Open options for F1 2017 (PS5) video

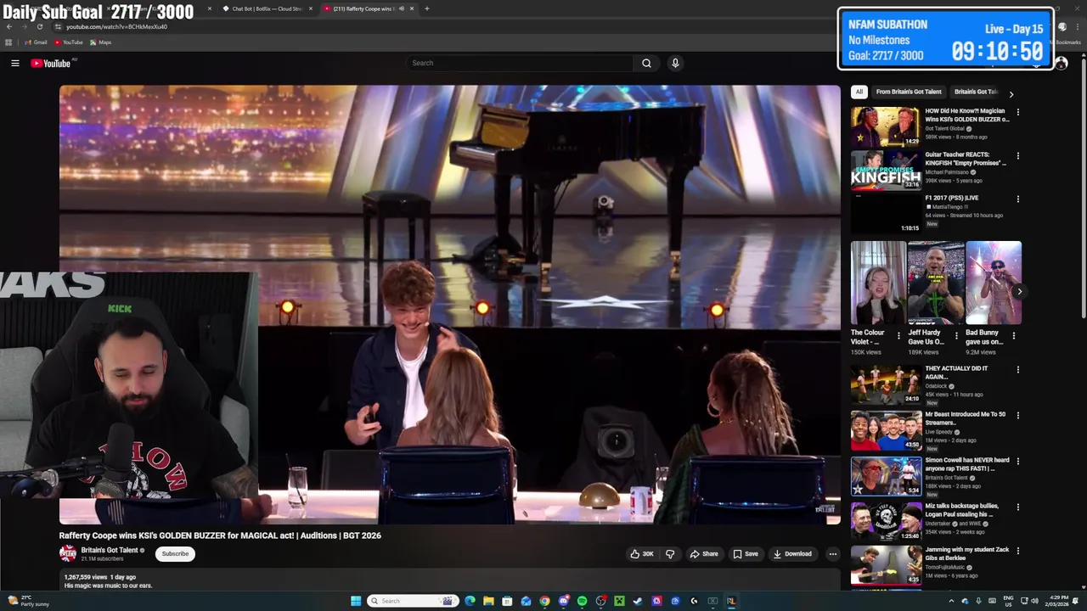[1017, 199]
